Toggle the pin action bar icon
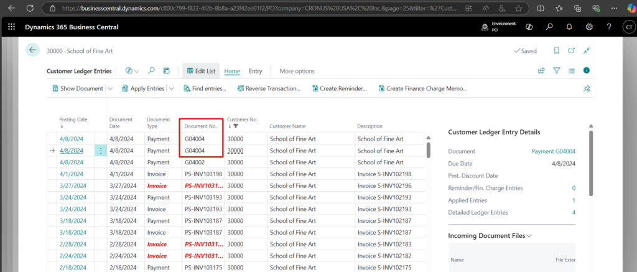The height and width of the screenshot is (272, 637). (586, 88)
